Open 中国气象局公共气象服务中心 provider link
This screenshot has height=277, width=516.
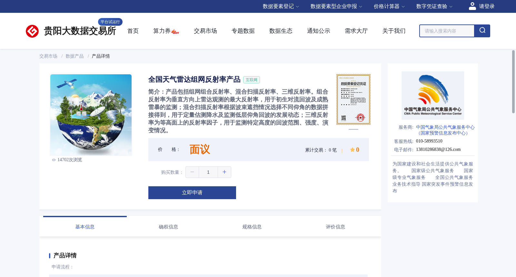click(x=445, y=130)
